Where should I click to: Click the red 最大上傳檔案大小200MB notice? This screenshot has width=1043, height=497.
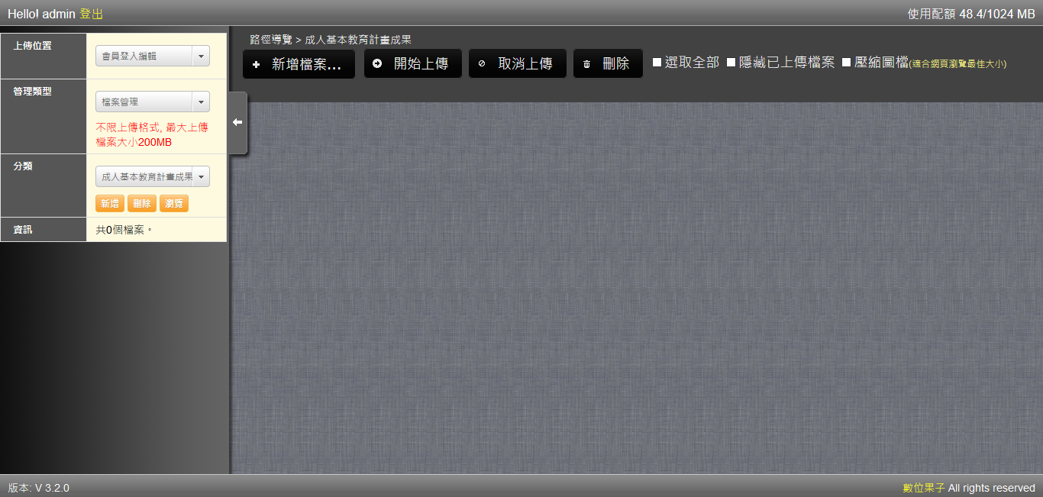[152, 135]
